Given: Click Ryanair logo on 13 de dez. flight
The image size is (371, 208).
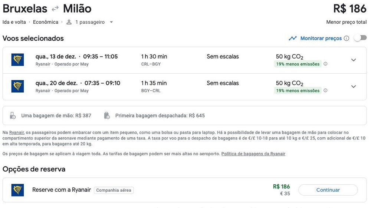Looking at the screenshot, I should 17,60.
